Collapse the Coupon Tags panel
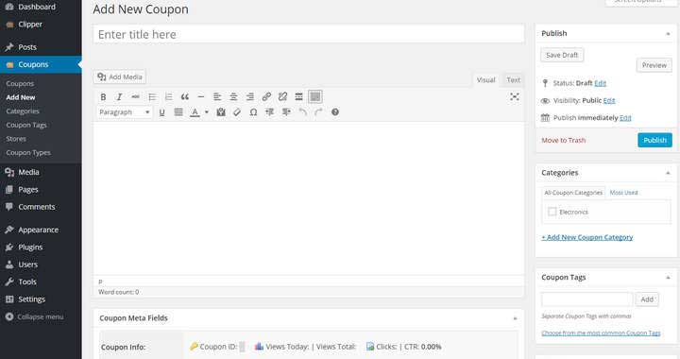Image resolution: width=680 pixels, height=359 pixels. 668,278
